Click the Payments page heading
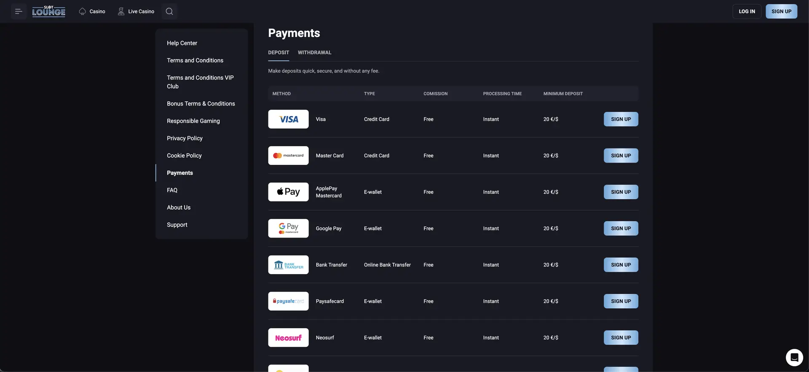 click(x=294, y=33)
